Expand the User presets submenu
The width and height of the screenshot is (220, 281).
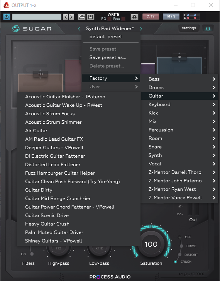pyautogui.click(x=111, y=87)
